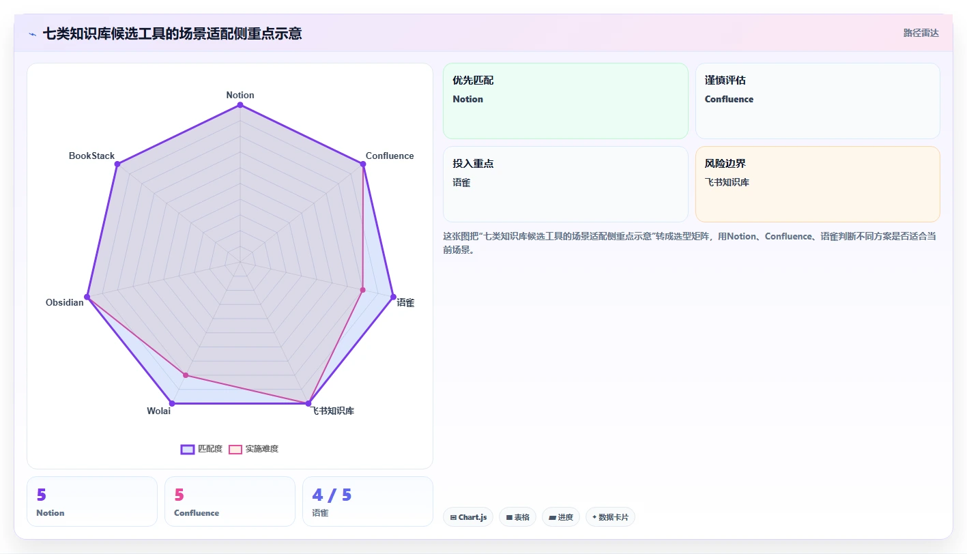Open the 优先匹配 card
This screenshot has width=967, height=554.
coord(566,101)
